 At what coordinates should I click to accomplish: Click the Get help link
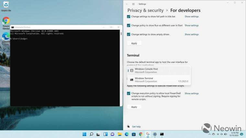pyautogui.click(x=136, y=127)
